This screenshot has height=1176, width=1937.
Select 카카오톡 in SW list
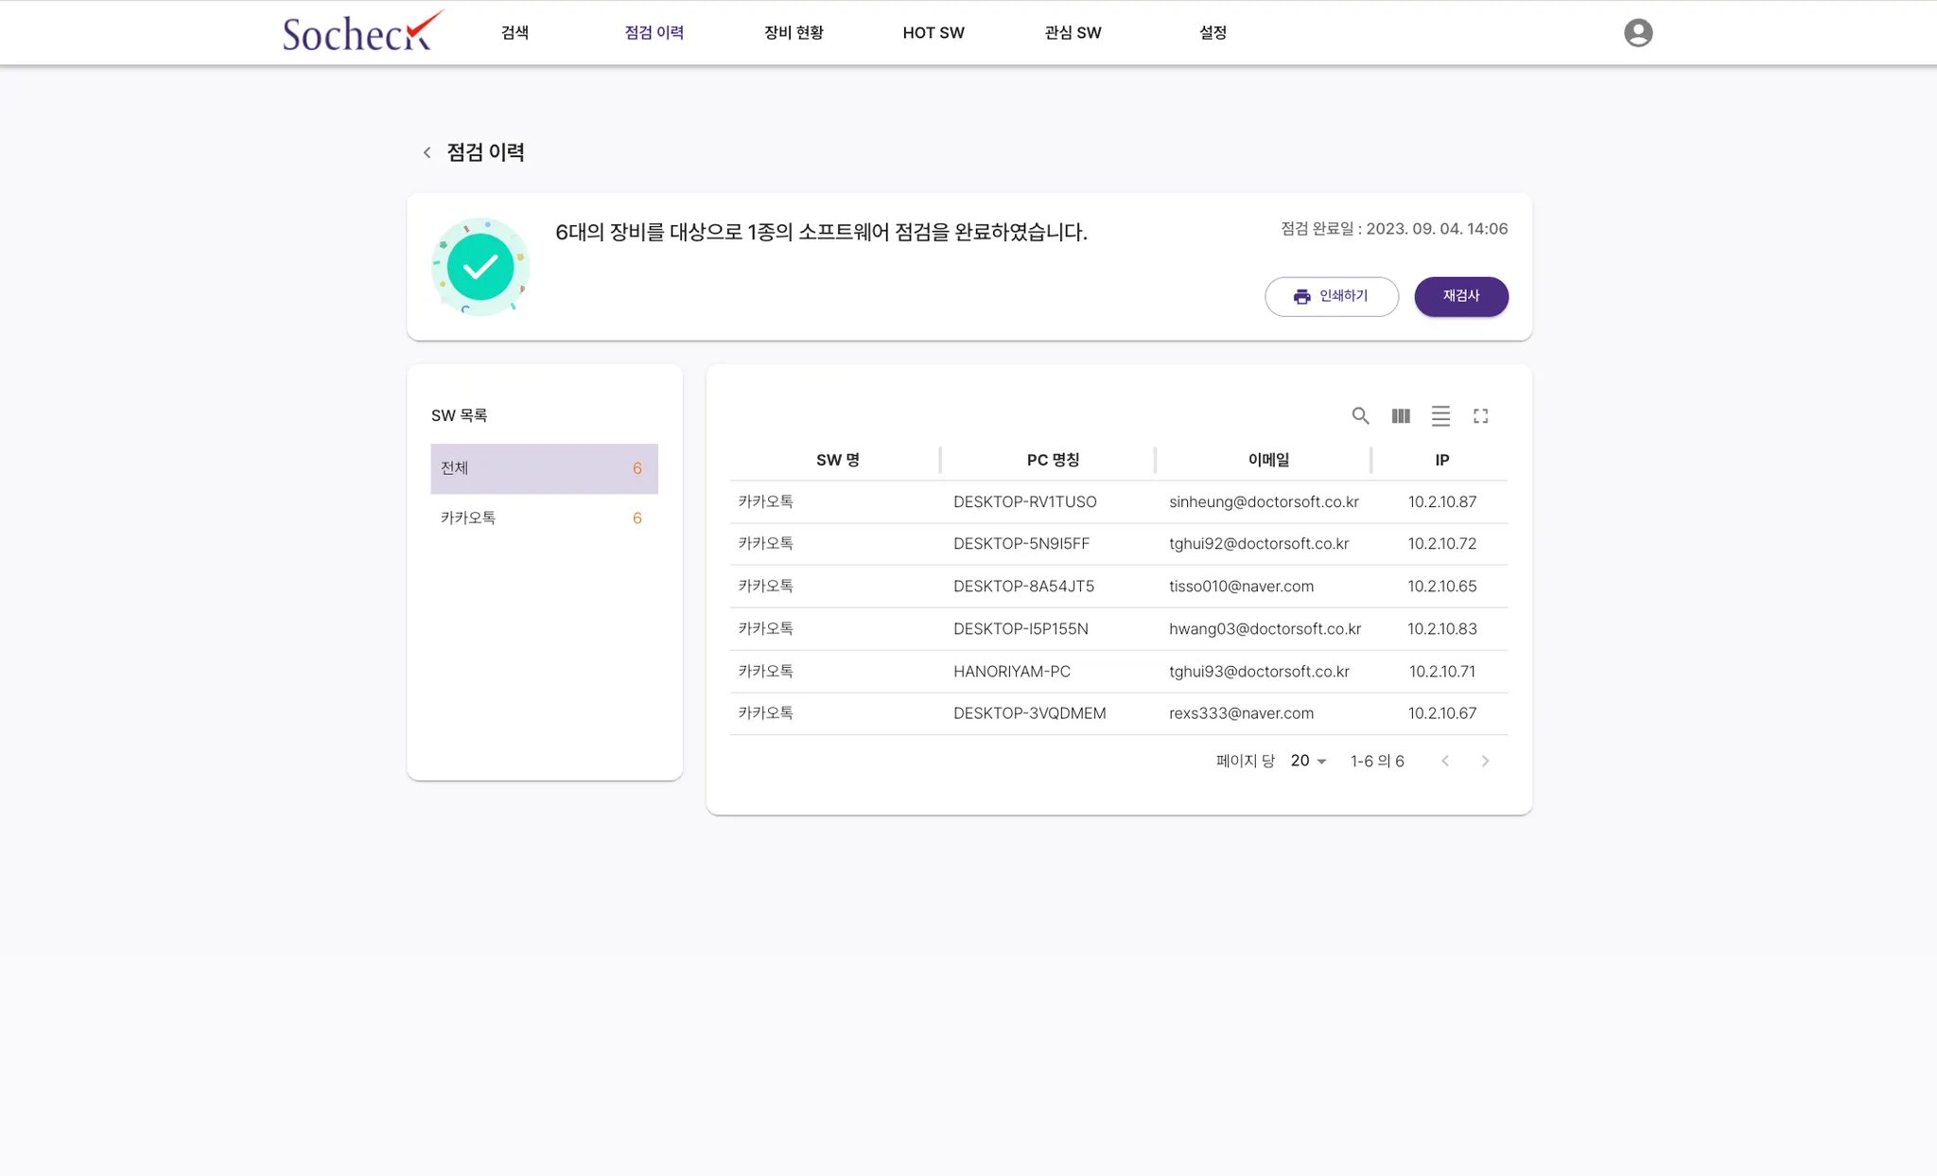pyautogui.click(x=544, y=518)
